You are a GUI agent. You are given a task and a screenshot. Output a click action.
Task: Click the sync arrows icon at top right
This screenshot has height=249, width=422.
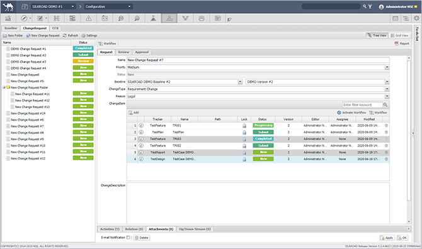(406, 18)
